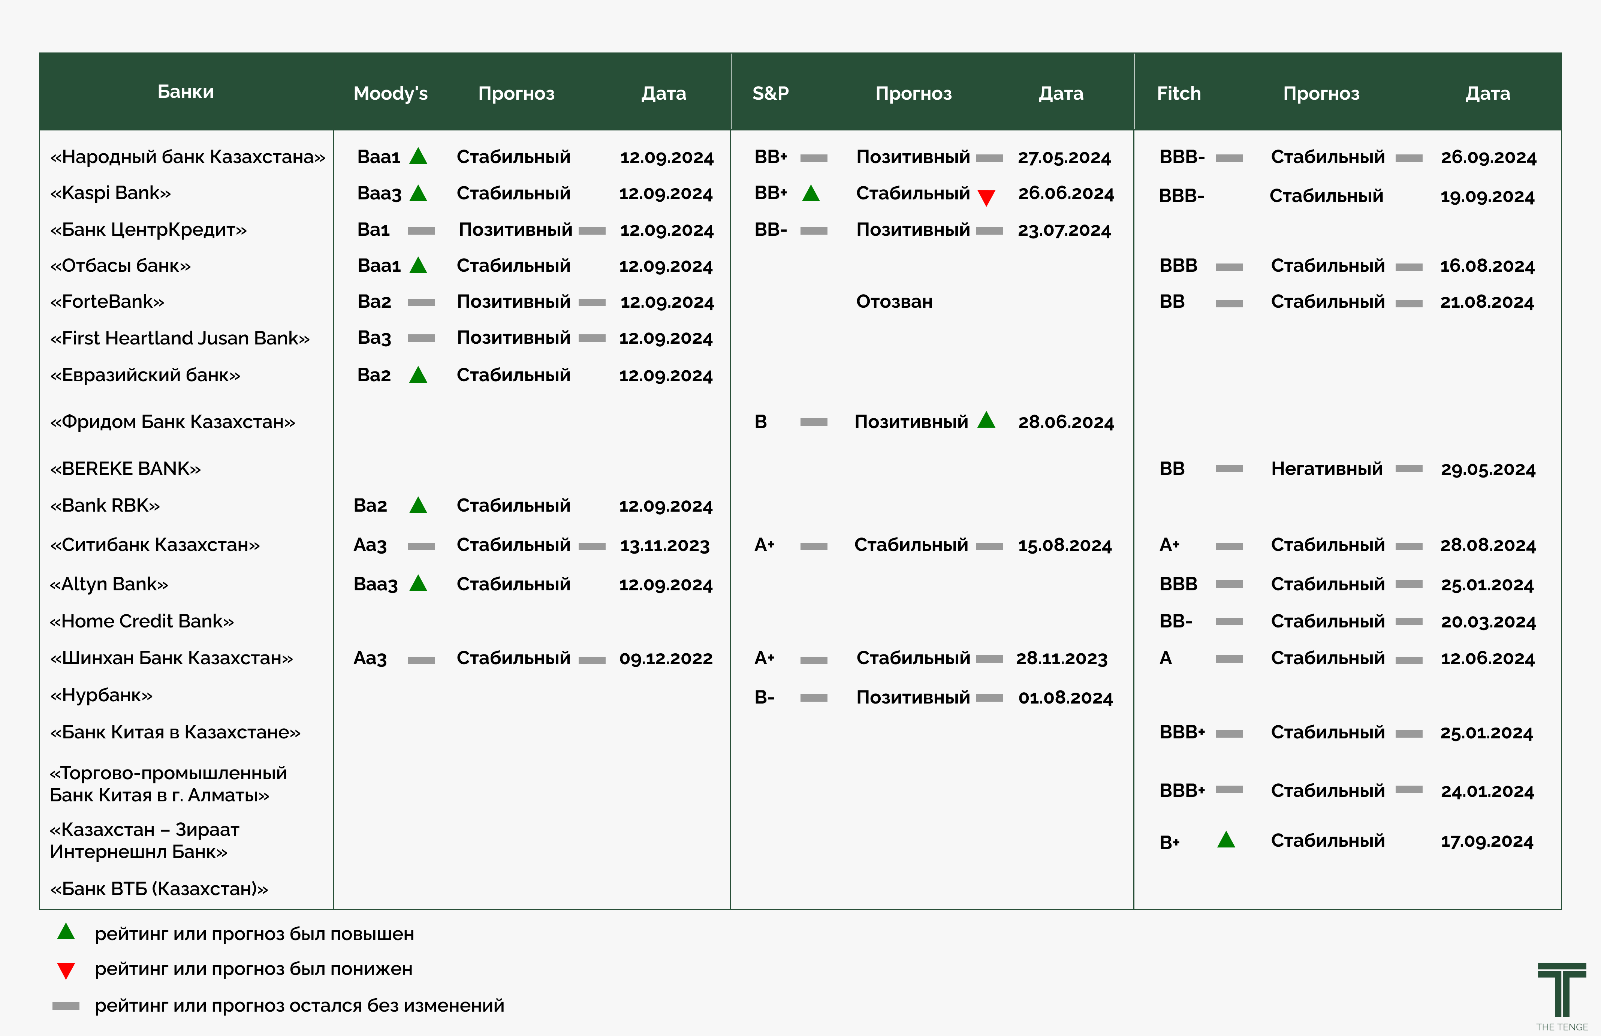
Task: Select «Банк ЦентрКредит» bank name
Action: 148,230
